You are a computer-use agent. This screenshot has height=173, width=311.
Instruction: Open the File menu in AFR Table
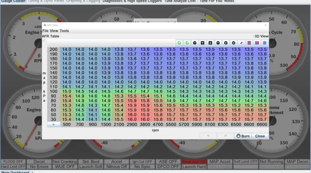tap(45, 30)
